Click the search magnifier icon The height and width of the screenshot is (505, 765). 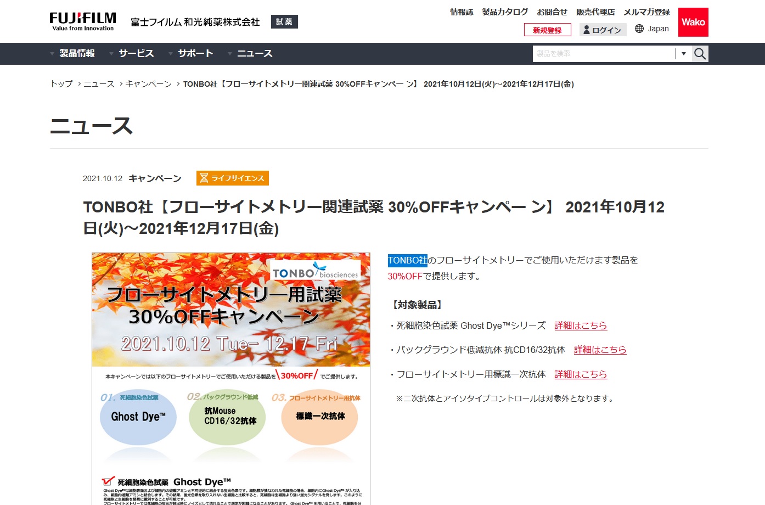point(700,54)
